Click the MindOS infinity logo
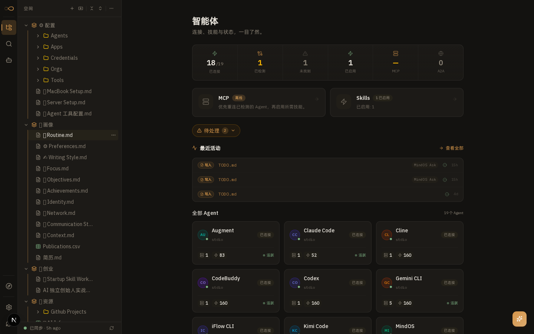This screenshot has height=334, width=534. tap(9, 9)
